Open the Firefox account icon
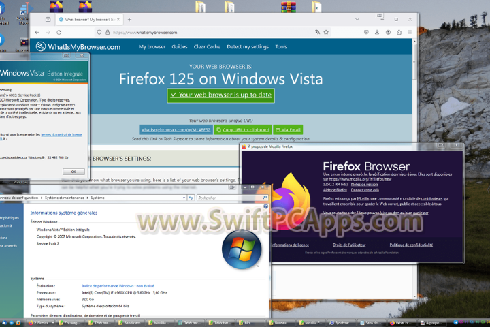 point(388,32)
